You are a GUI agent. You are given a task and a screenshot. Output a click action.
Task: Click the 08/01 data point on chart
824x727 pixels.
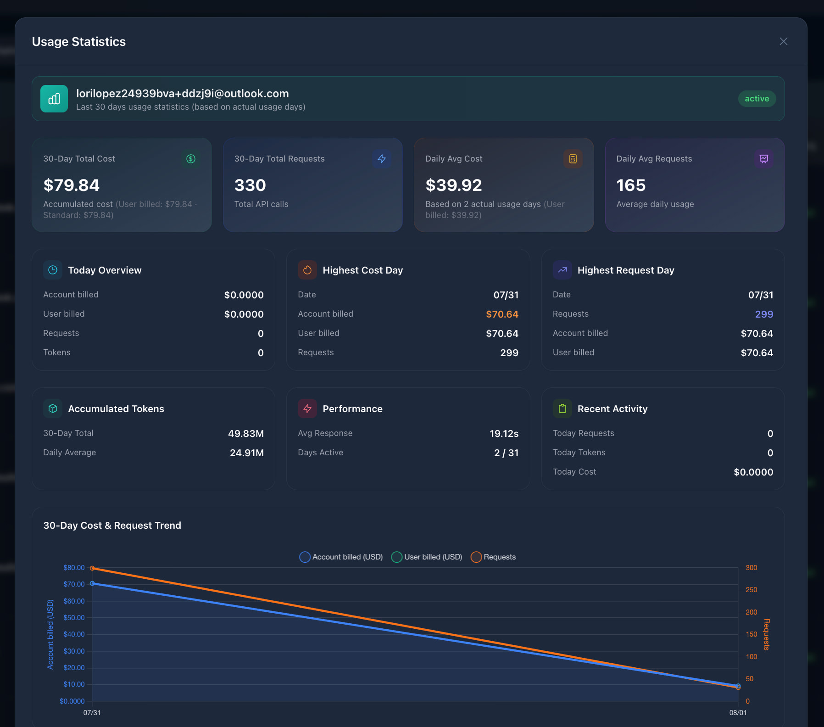738,687
